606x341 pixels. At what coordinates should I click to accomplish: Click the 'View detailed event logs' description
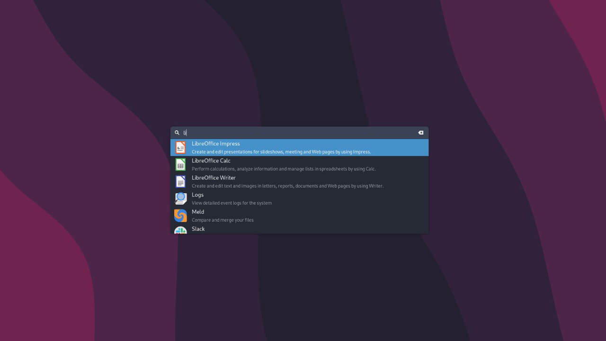[232, 203]
